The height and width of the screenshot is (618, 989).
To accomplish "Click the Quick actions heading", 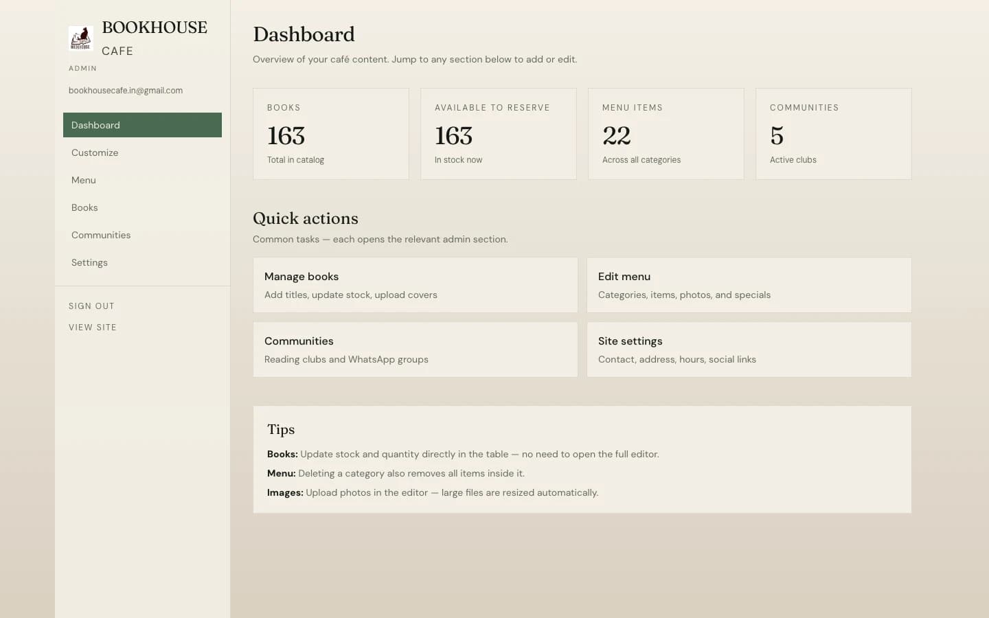I will [x=306, y=218].
